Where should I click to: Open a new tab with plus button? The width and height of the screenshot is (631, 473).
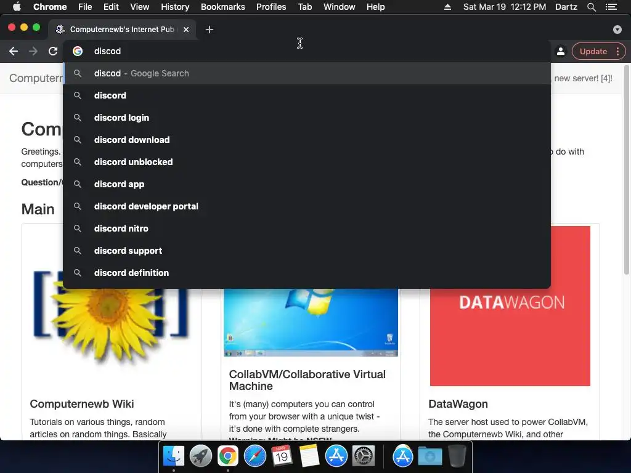click(x=210, y=30)
